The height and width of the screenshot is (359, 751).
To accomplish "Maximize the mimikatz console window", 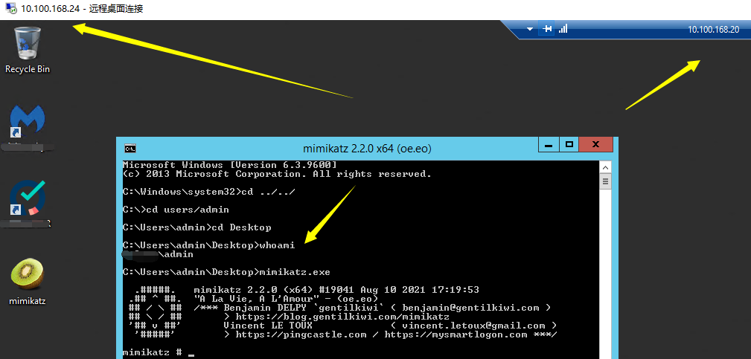I will tap(569, 144).
